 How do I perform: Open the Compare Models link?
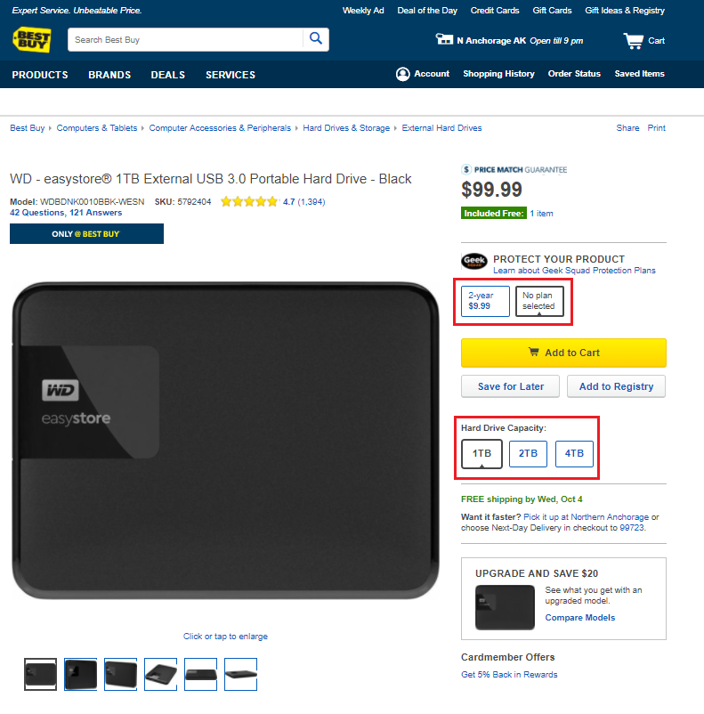(580, 618)
